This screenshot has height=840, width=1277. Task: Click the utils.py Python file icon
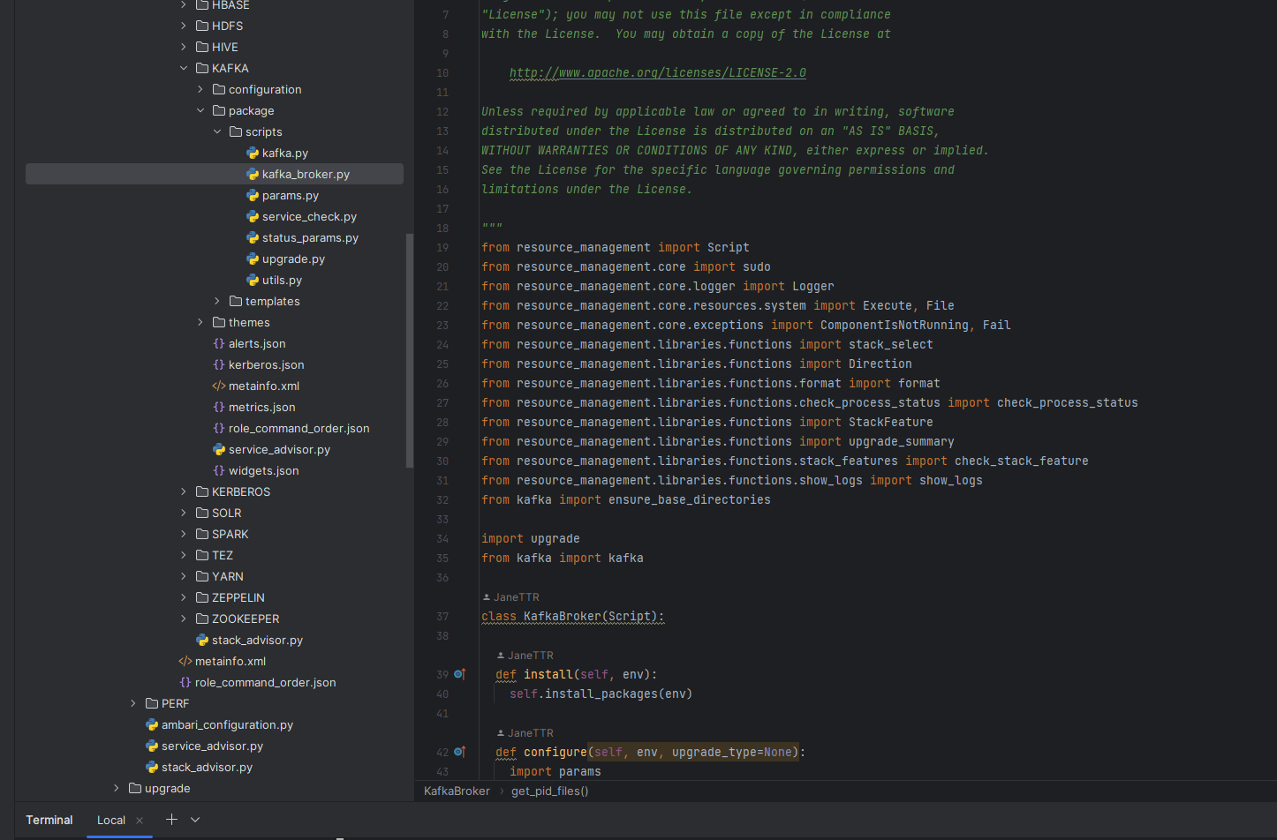(253, 280)
